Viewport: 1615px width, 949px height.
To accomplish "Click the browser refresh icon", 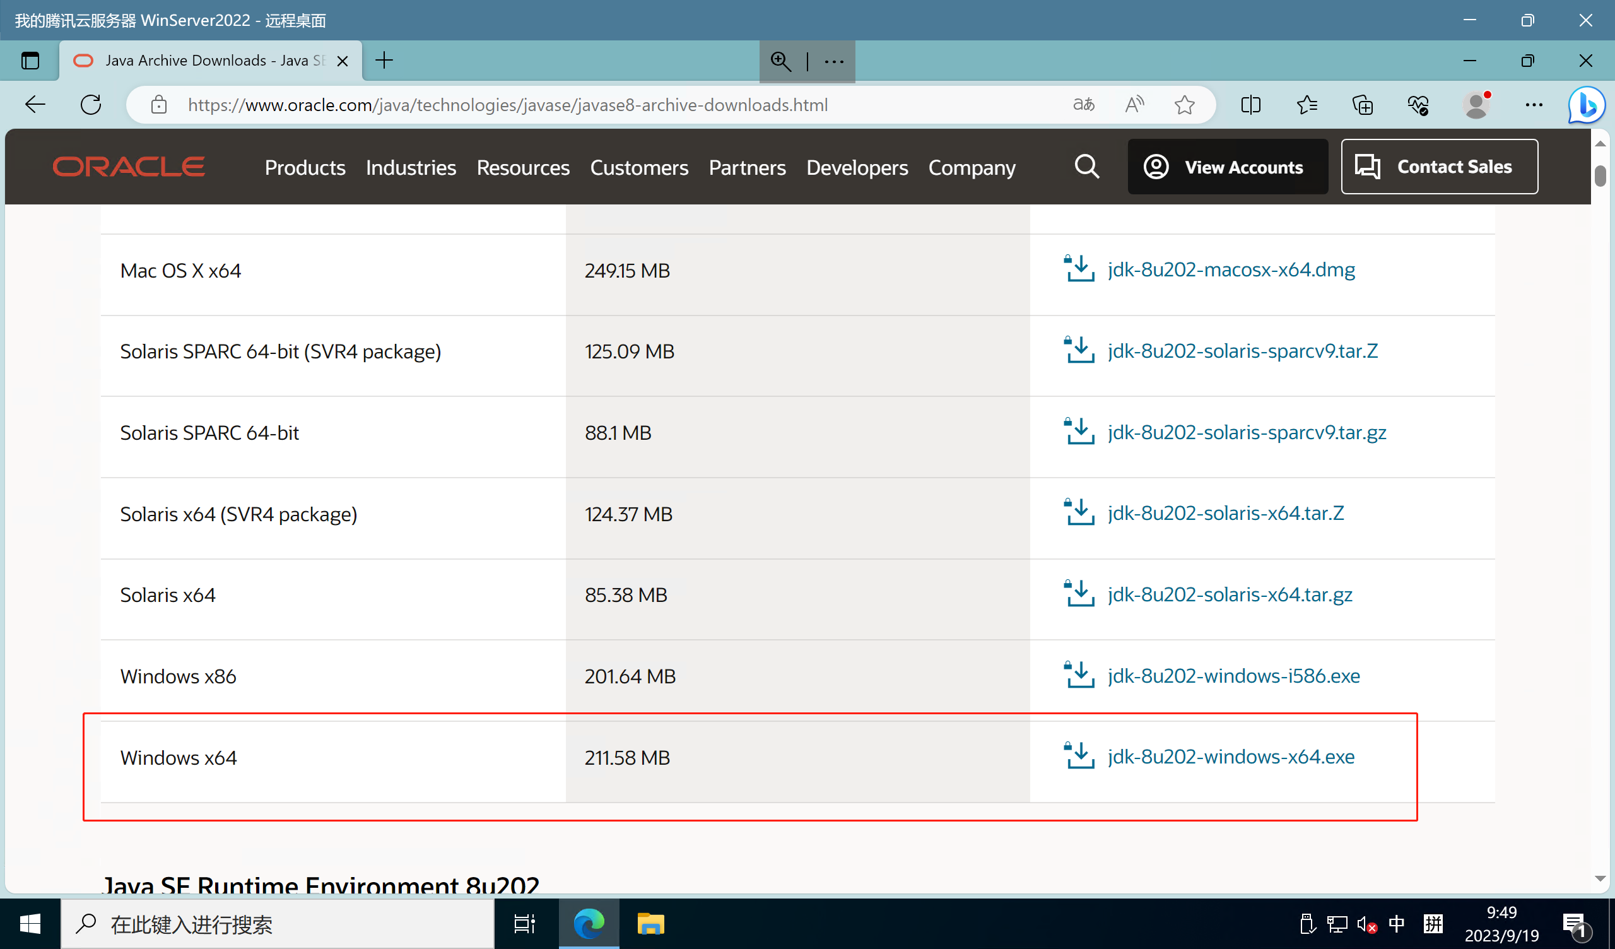I will 91,105.
